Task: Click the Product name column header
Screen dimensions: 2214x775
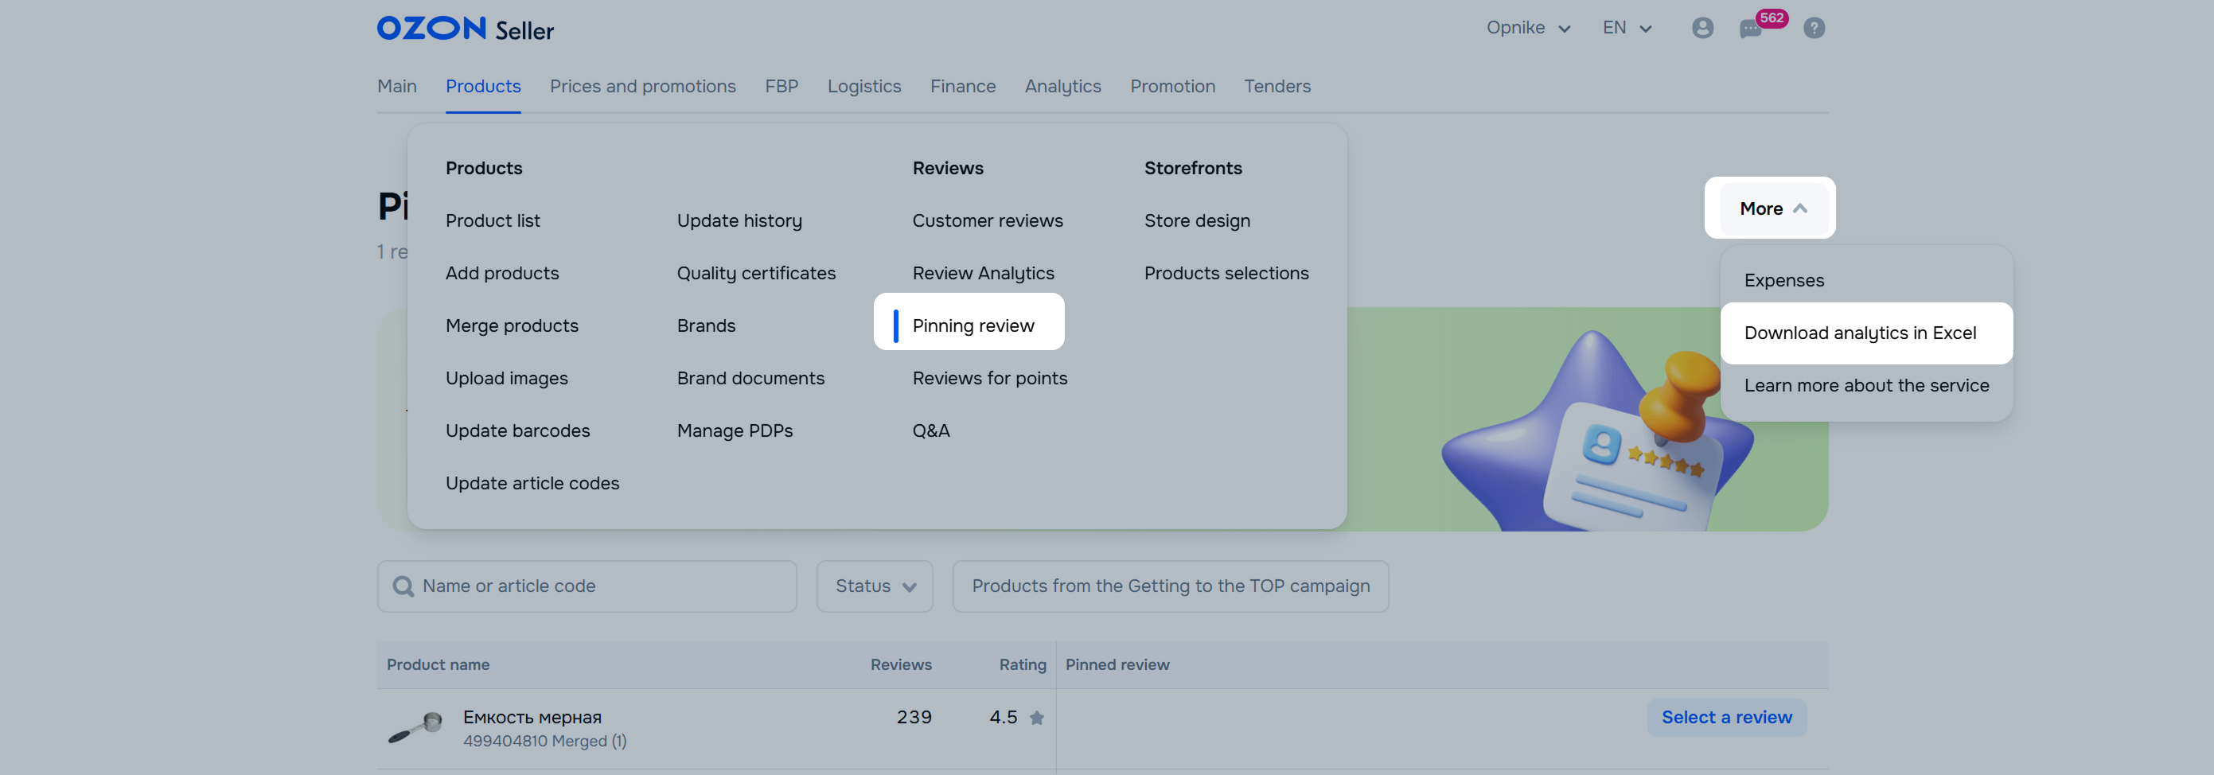Action: click(438, 664)
